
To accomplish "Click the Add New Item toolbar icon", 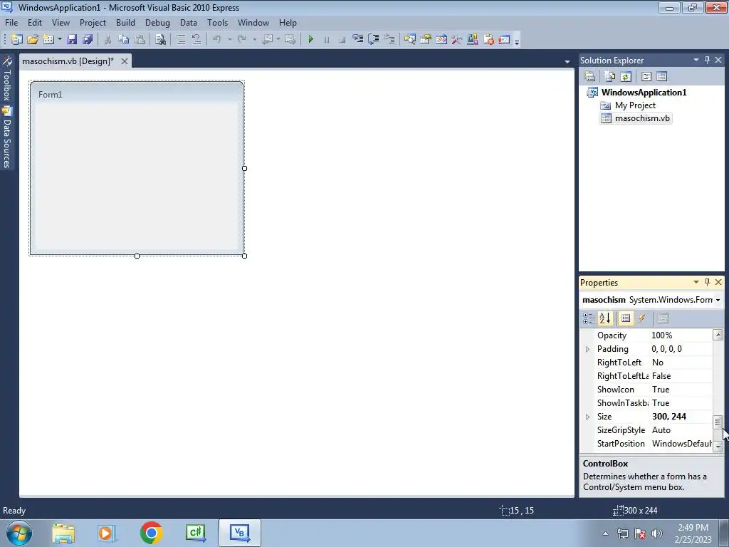I will [48, 40].
